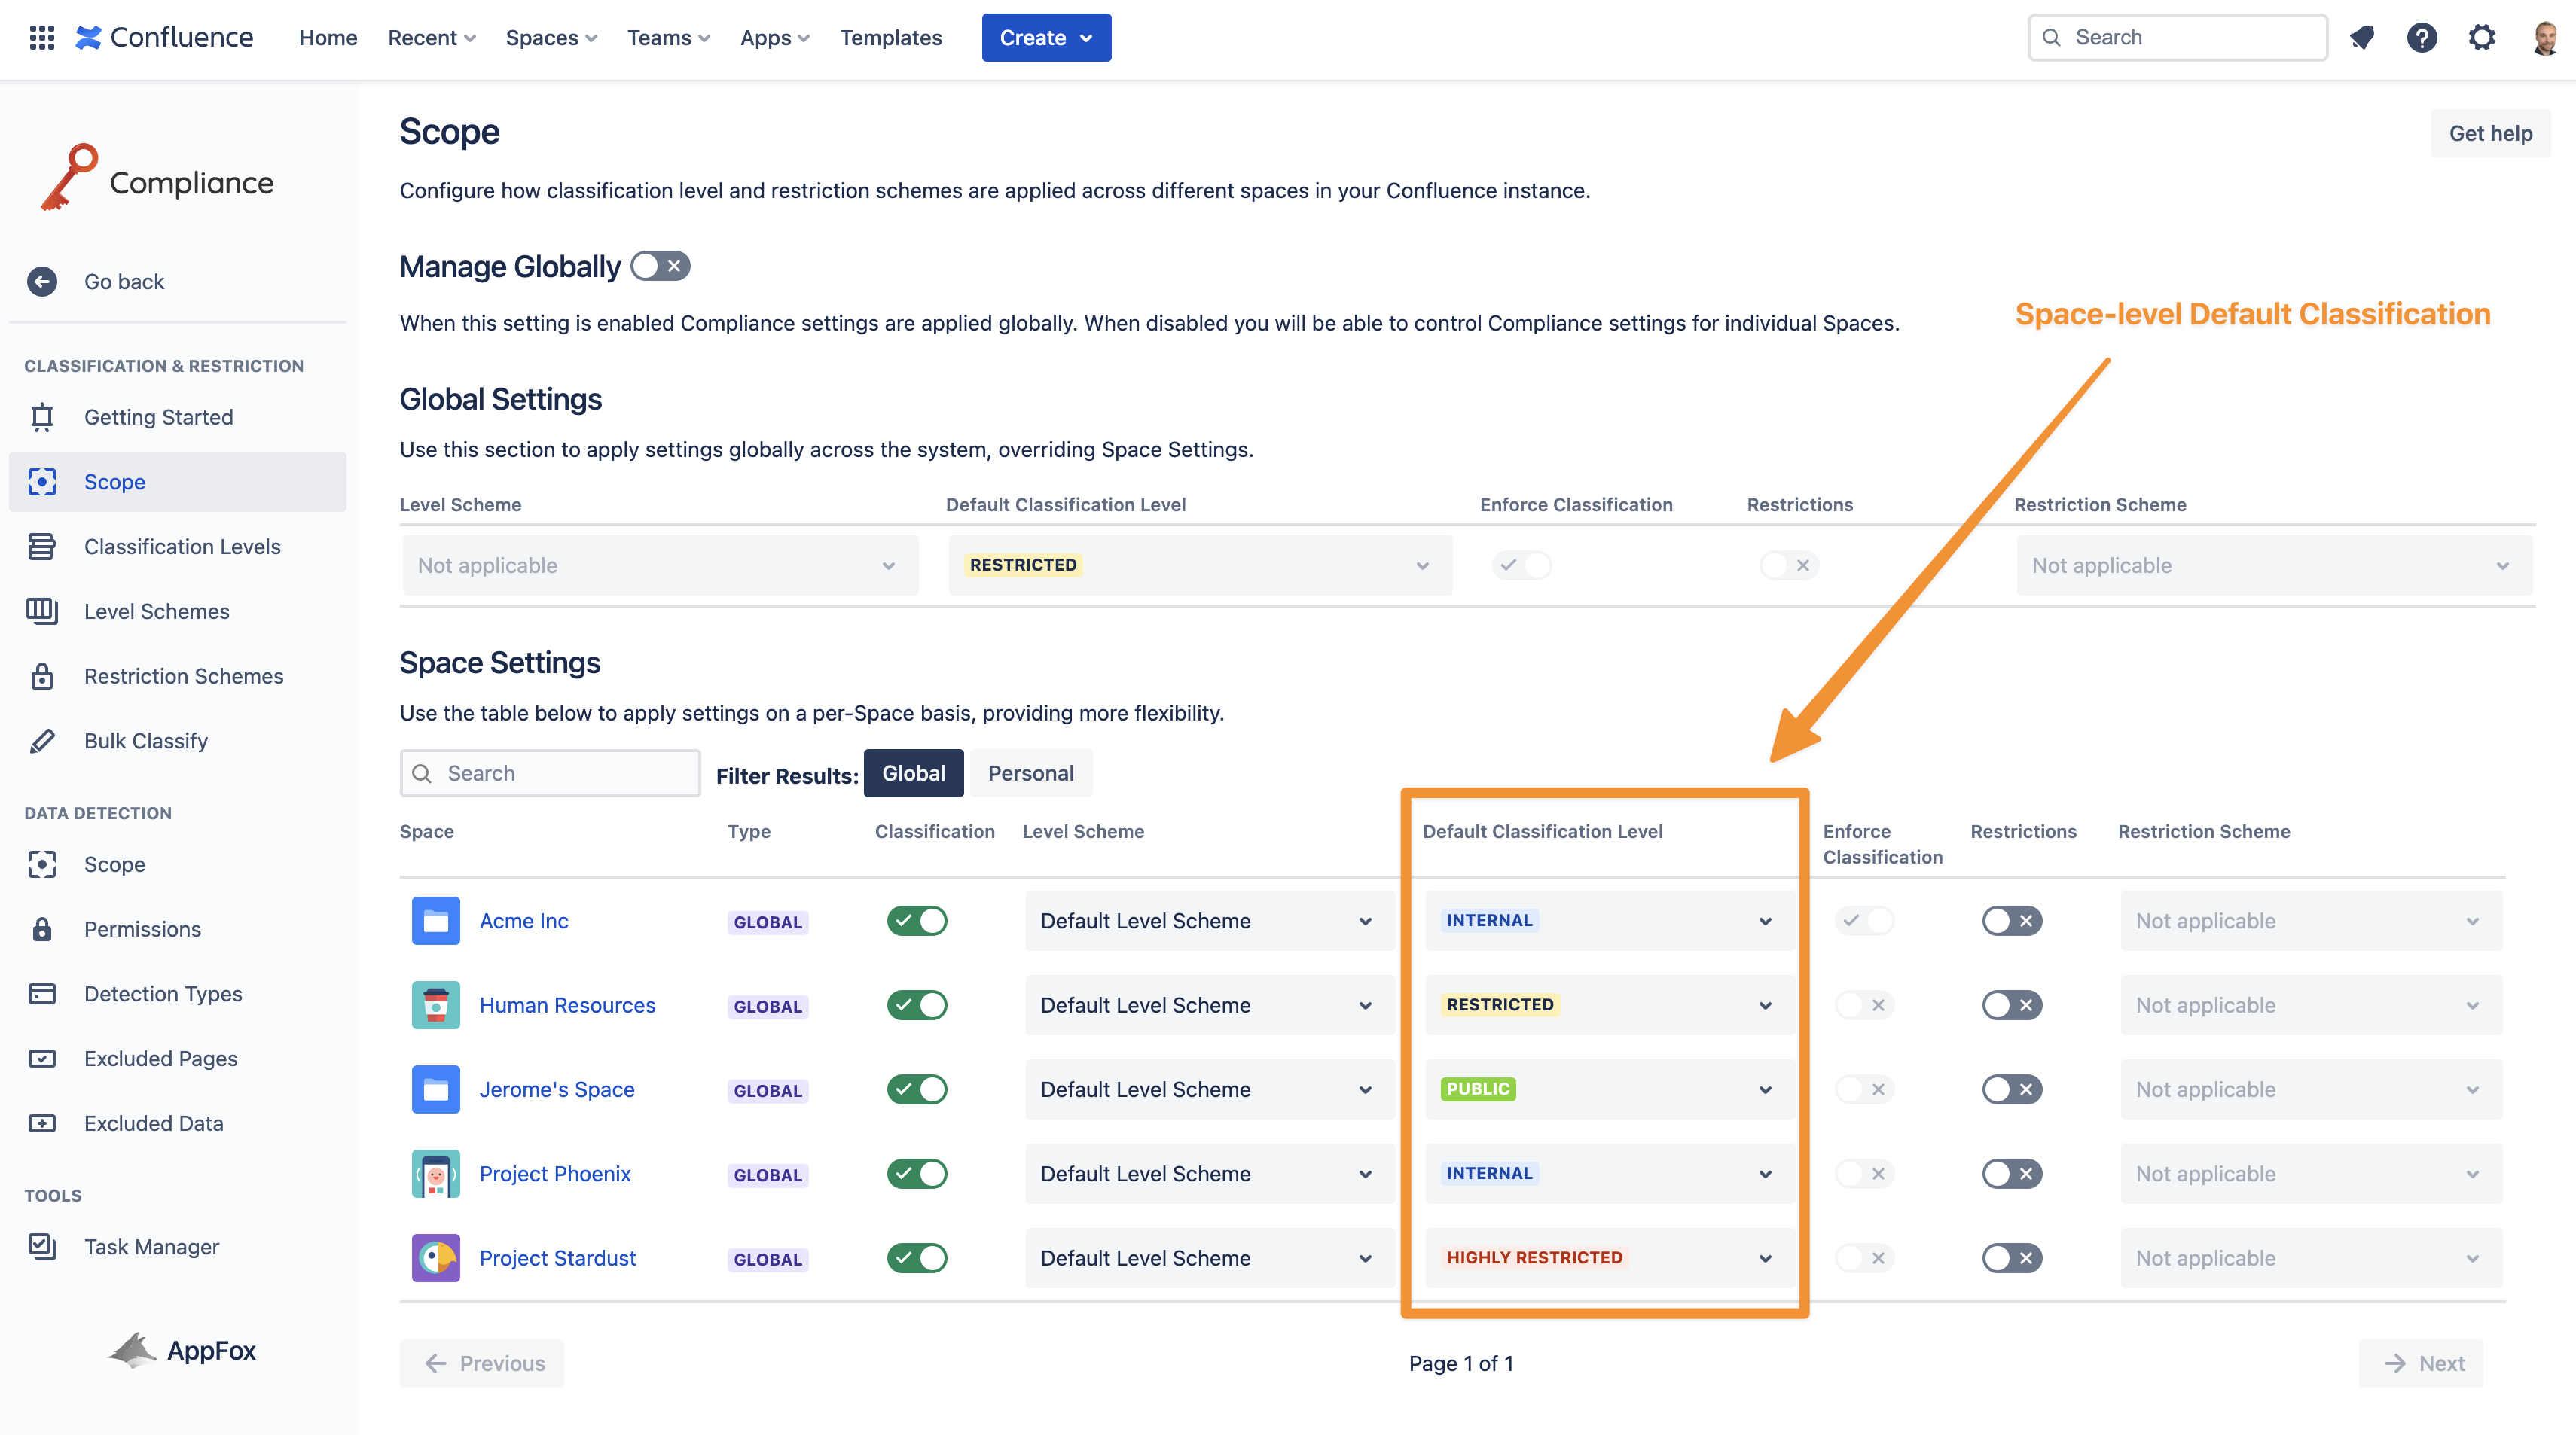The height and width of the screenshot is (1435, 2576).
Task: Select the Personal filter tab
Action: coord(1030,773)
